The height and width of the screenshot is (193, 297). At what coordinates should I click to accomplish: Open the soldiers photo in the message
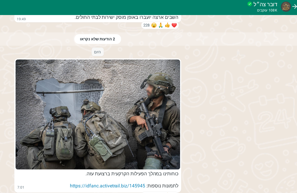tap(98, 114)
